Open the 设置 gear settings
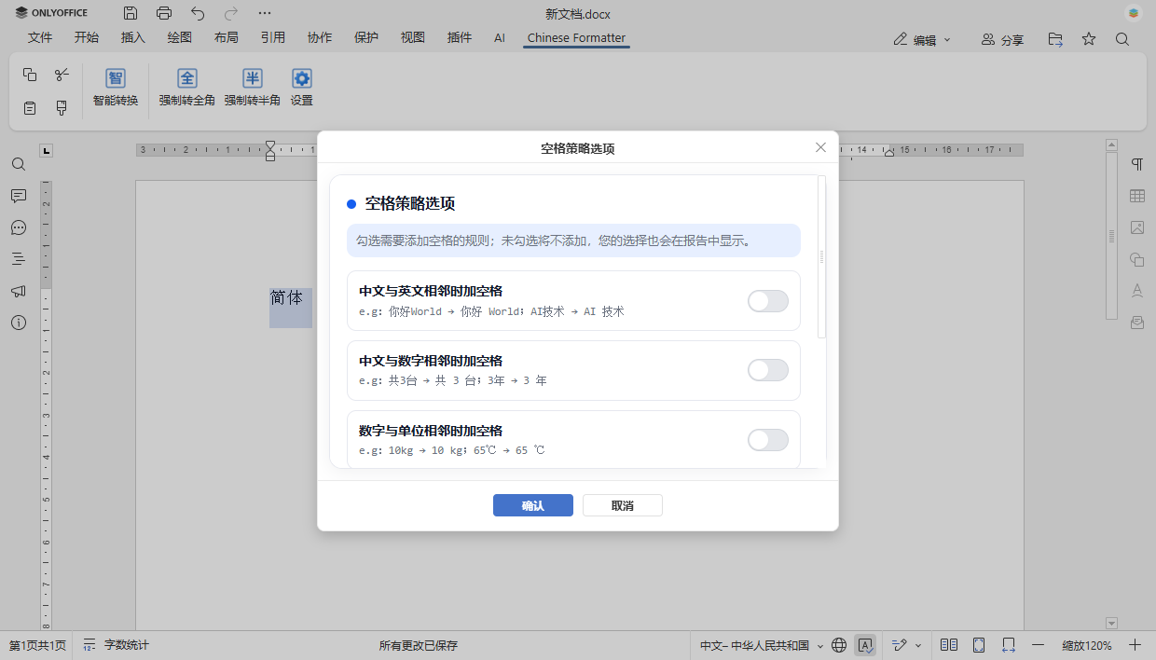Screen dimensions: 1156x660 tap(301, 88)
